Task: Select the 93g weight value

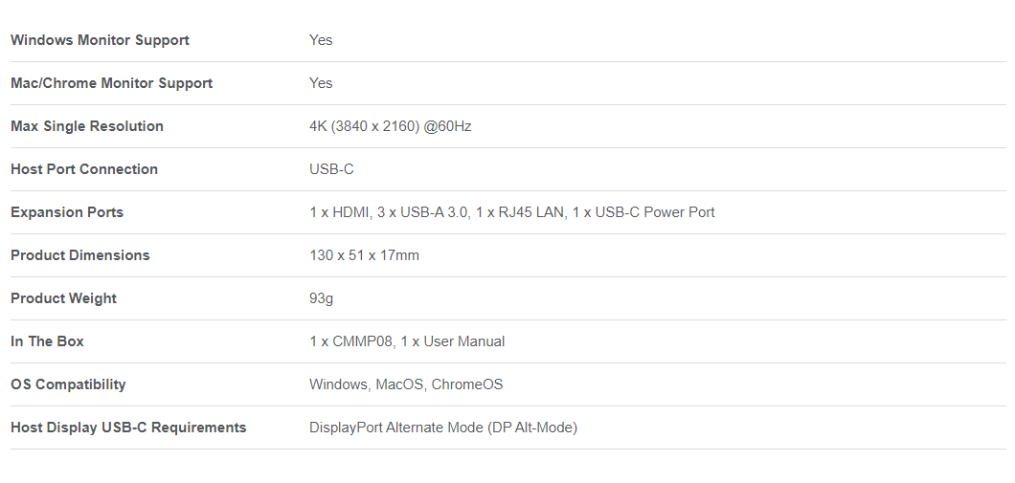Action: click(x=321, y=298)
